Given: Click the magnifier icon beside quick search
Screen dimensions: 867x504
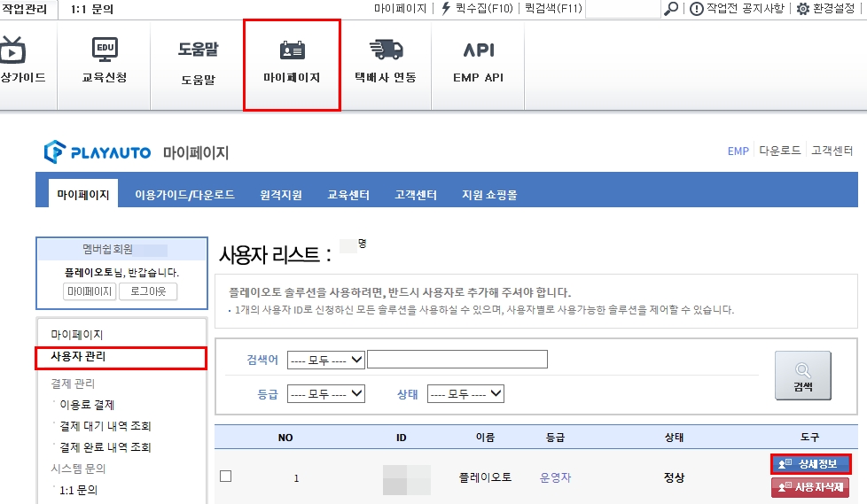Looking at the screenshot, I should pos(671,8).
